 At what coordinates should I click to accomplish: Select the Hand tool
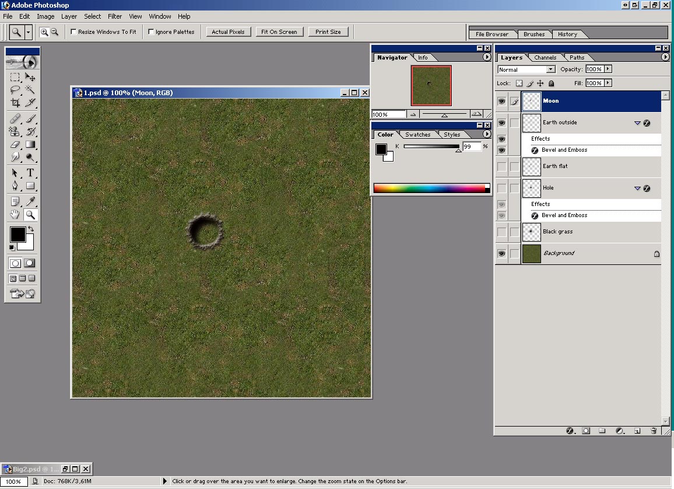(15, 215)
